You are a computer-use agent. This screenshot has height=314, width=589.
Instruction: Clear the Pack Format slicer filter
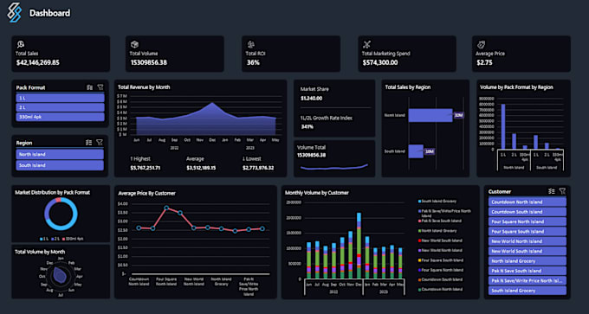point(100,87)
